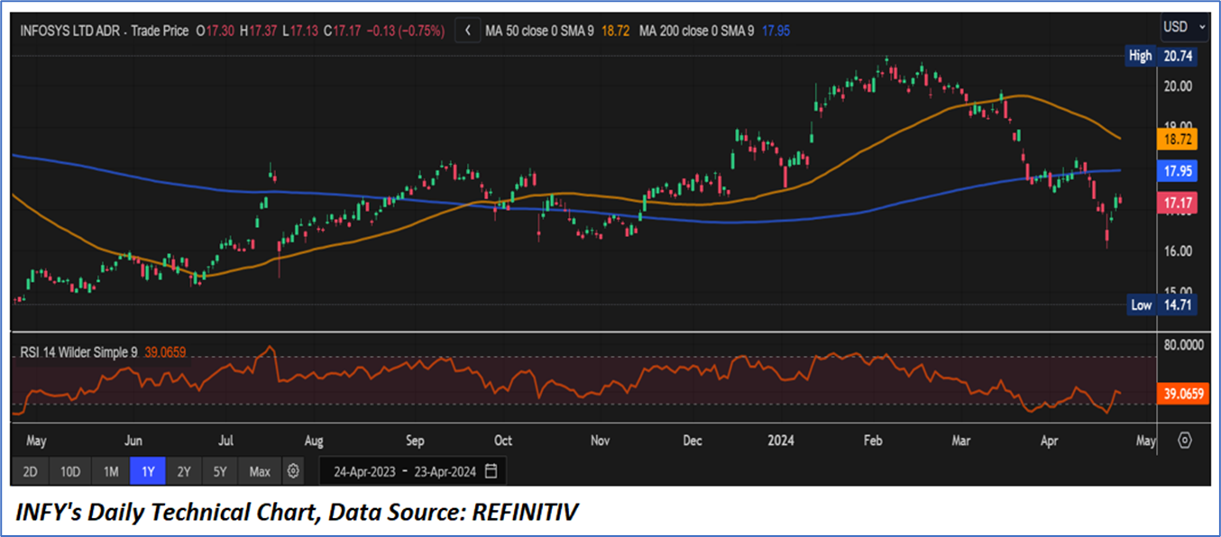Click the 24-Apr-2023 start date field
The image size is (1221, 537).
[365, 471]
